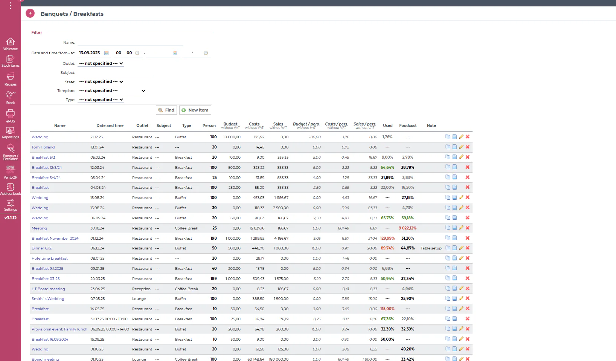Expand the State filter dropdown
This screenshot has height=361, width=616.
(x=101, y=81)
